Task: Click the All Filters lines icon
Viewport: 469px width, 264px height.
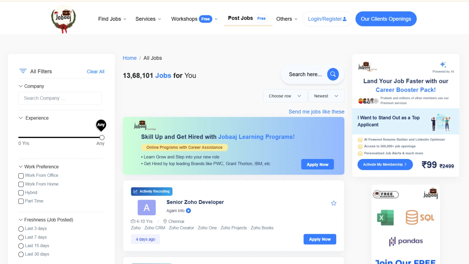Action: [23, 71]
